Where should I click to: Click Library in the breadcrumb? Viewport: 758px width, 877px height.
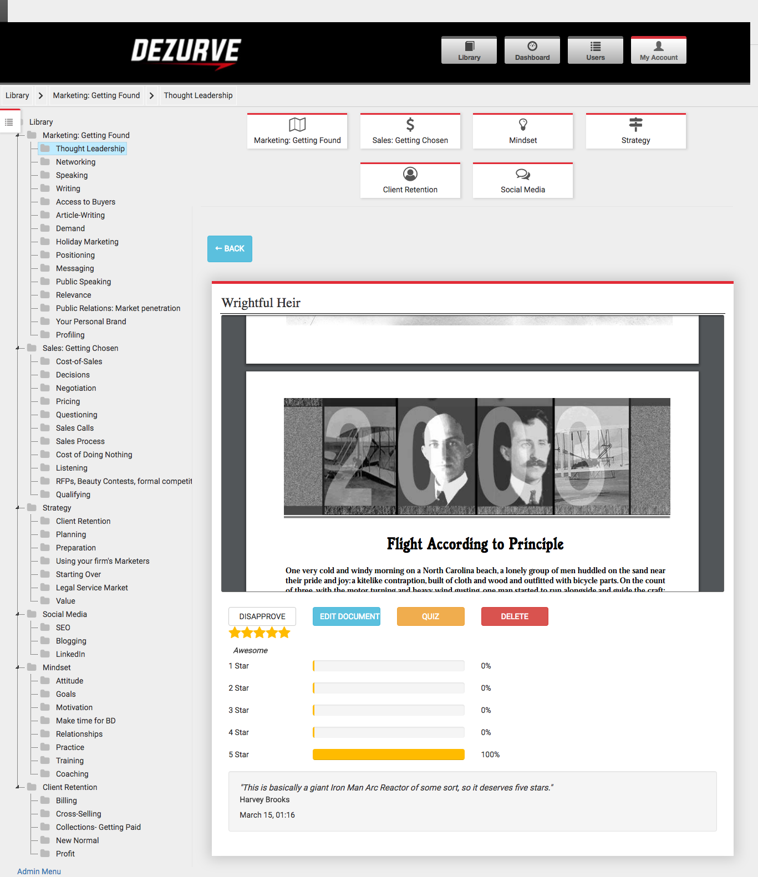click(x=17, y=95)
